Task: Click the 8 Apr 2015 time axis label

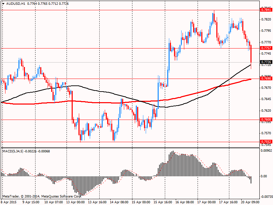Action: (x=9, y=202)
